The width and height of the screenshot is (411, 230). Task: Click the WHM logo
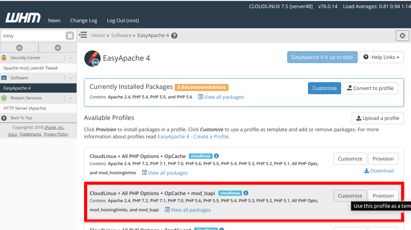[x=23, y=17]
